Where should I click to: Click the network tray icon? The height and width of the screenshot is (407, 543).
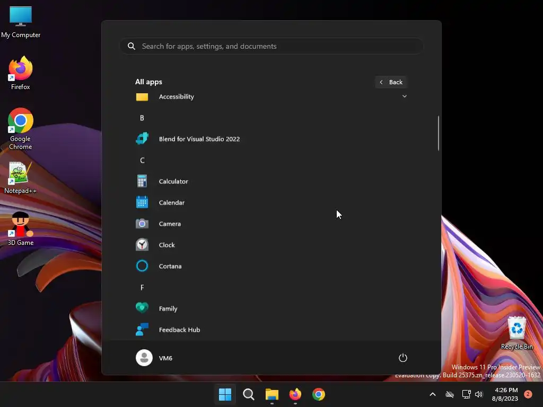466,394
